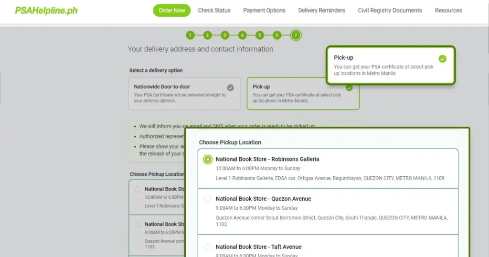Choose Nationwide Door-to-door delivery option

coord(184,93)
